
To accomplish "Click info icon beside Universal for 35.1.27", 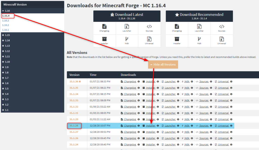I will click(231, 132).
